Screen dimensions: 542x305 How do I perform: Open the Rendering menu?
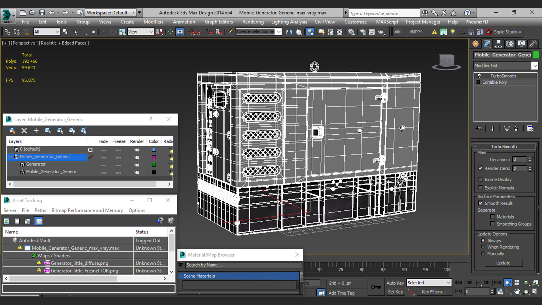253,22
